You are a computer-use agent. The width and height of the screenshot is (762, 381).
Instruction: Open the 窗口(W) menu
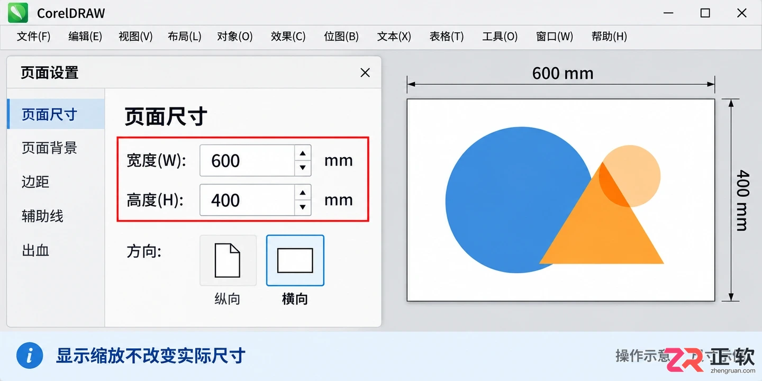click(x=555, y=37)
